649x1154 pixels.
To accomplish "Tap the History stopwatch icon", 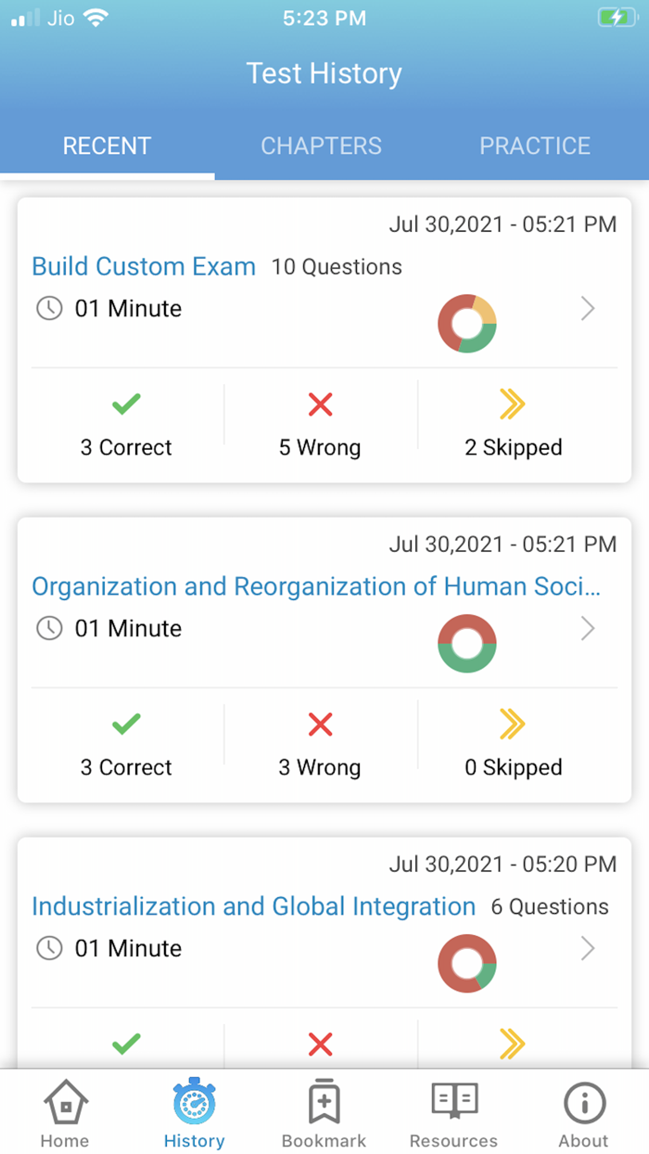I will (194, 1104).
